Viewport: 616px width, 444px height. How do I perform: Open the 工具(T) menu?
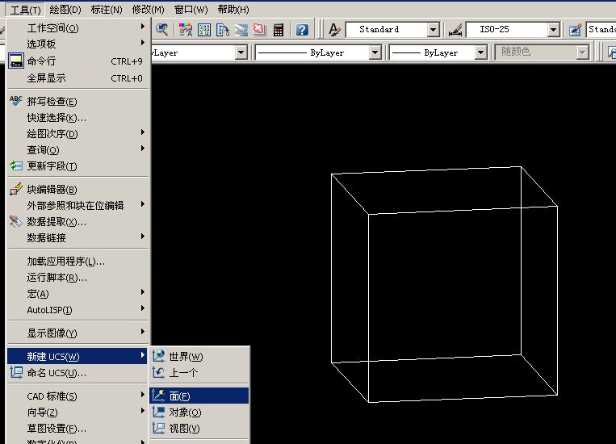(x=25, y=10)
